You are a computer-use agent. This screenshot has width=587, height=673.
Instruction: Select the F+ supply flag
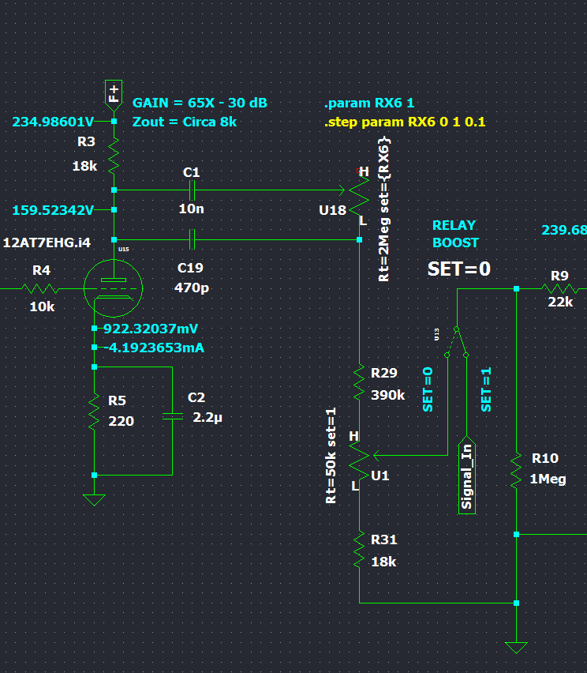tap(114, 92)
